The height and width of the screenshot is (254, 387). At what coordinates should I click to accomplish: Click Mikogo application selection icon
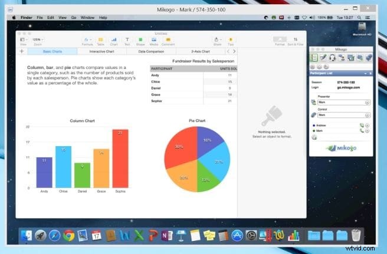pos(350,58)
